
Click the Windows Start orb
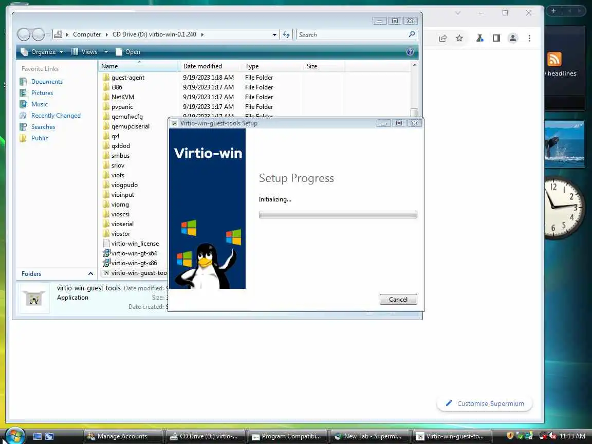coord(14,436)
